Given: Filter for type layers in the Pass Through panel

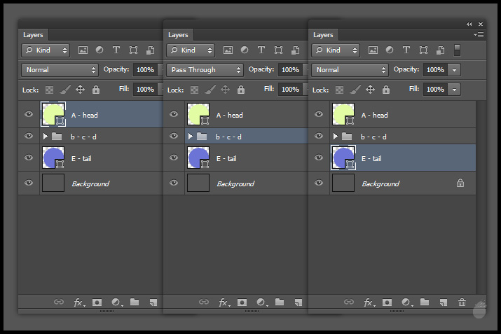Looking at the screenshot, I should coord(261,50).
